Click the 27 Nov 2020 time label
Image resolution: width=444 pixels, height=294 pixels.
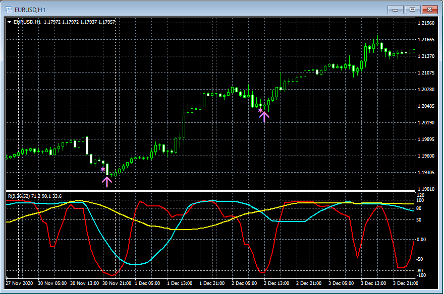coord(19,283)
